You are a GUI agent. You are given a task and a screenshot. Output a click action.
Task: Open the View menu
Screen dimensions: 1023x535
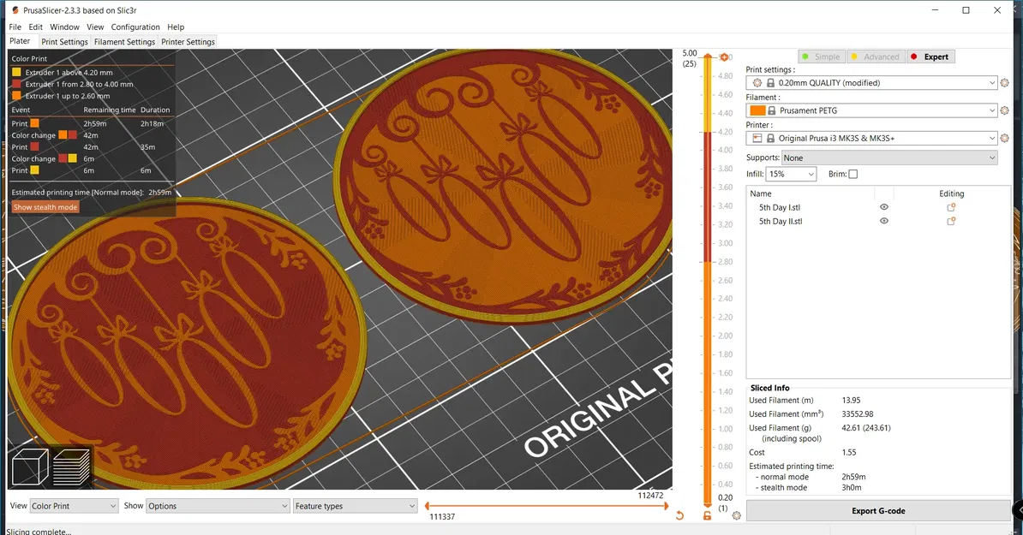tap(95, 27)
